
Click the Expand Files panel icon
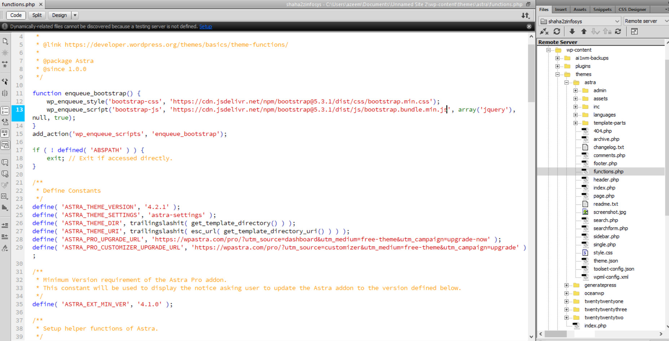(634, 32)
